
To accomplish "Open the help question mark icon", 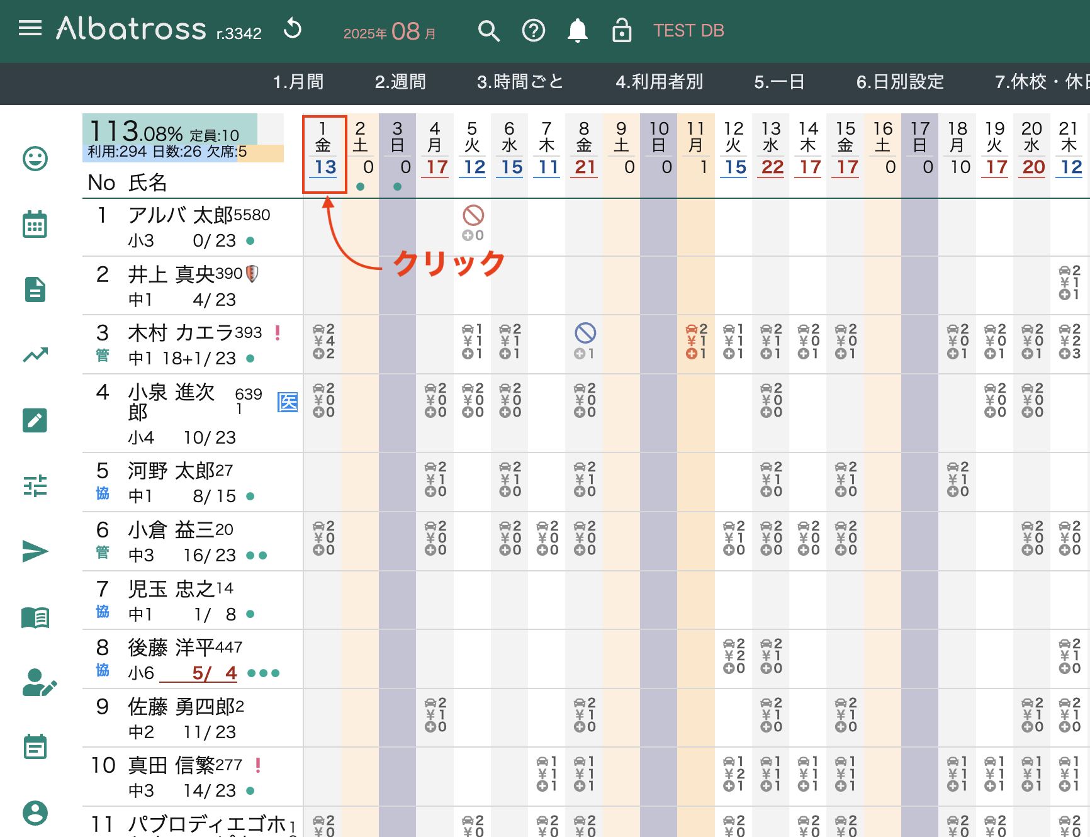I will coord(533,30).
